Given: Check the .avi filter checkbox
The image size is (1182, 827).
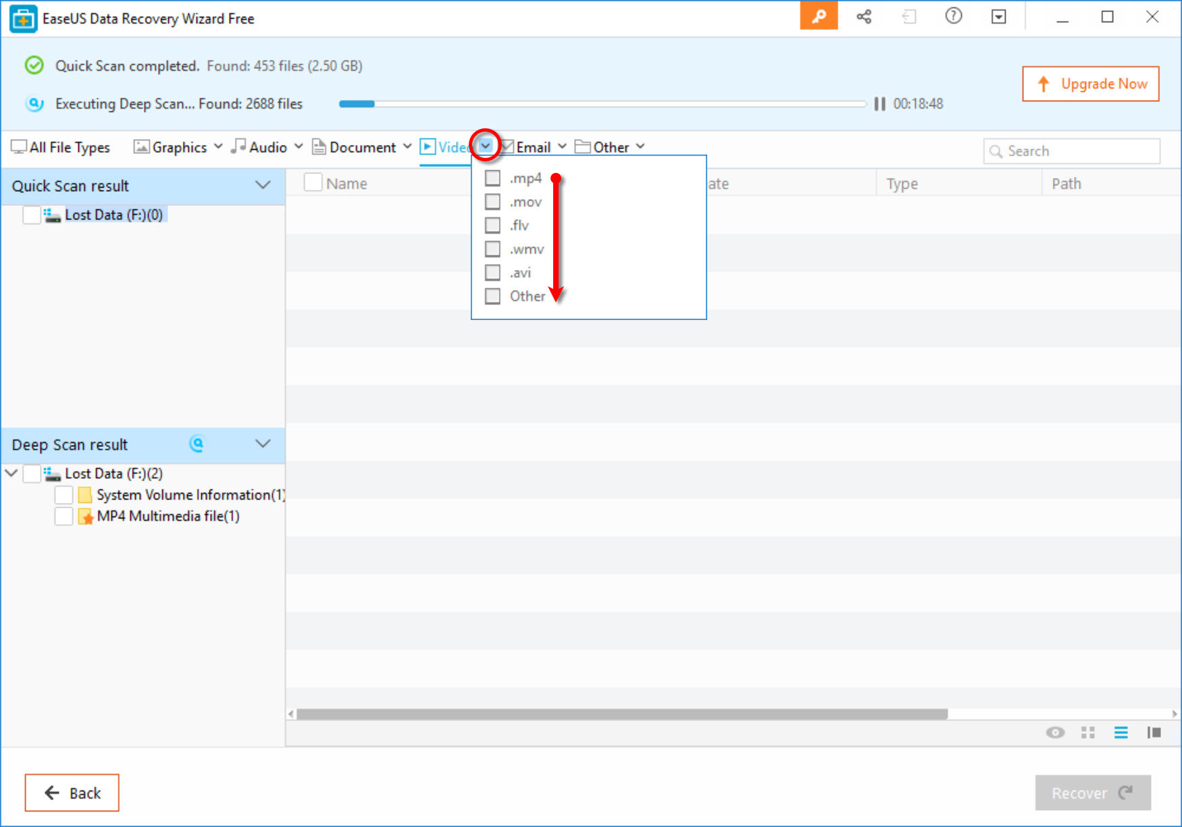Looking at the screenshot, I should [x=492, y=273].
